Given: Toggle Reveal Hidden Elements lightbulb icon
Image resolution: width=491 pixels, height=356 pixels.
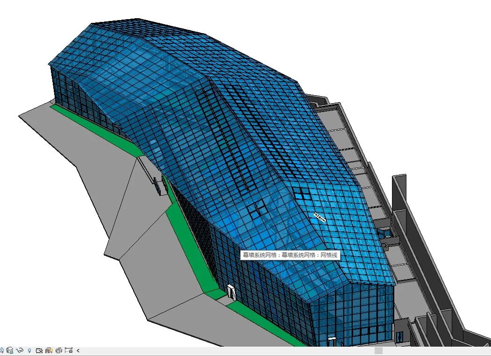Looking at the screenshot, I should coord(29,350).
